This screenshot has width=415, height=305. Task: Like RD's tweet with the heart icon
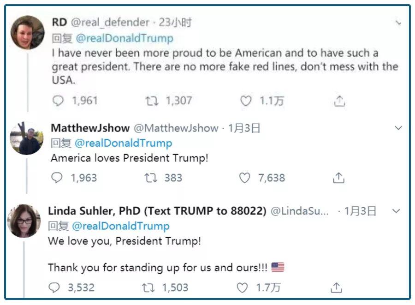[x=247, y=101]
